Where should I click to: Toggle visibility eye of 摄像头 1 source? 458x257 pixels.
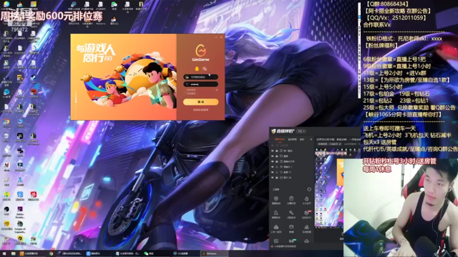point(273,167)
